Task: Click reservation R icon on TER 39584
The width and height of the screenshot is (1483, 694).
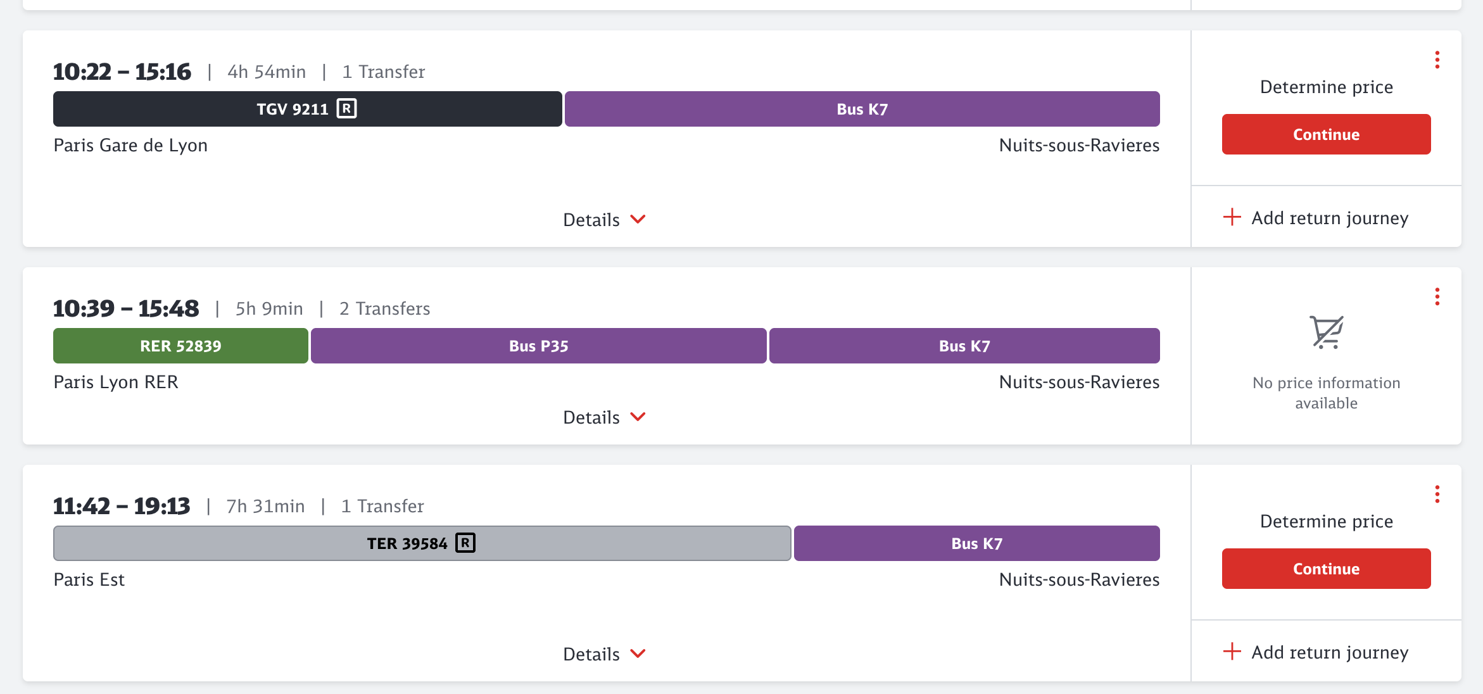Action: point(465,543)
